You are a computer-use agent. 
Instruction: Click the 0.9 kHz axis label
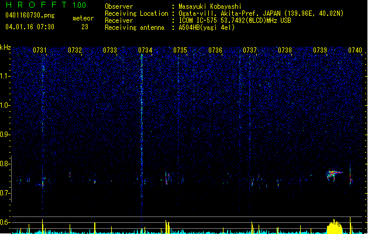click(5, 135)
